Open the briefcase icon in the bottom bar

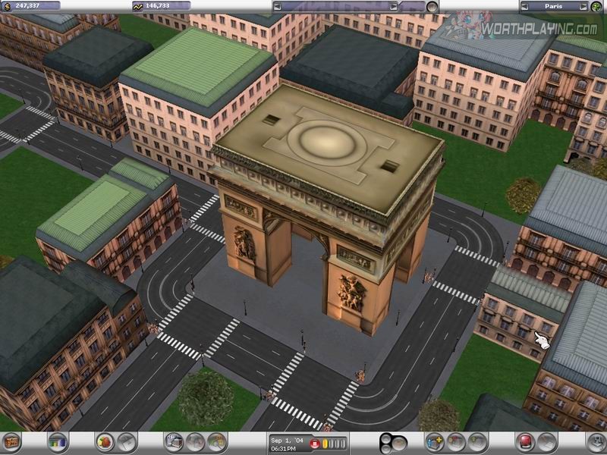pyautogui.click(x=11, y=441)
